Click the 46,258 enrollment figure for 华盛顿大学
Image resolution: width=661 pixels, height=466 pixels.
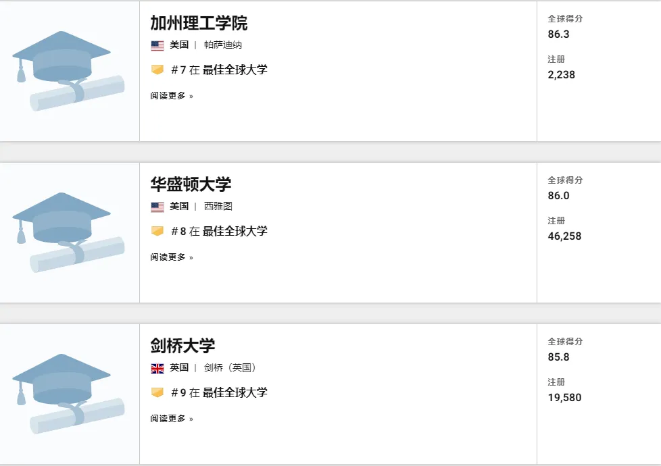(564, 236)
